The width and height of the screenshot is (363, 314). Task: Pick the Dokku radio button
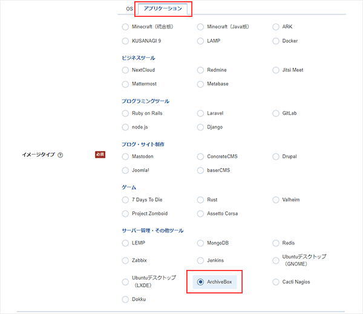click(x=125, y=300)
